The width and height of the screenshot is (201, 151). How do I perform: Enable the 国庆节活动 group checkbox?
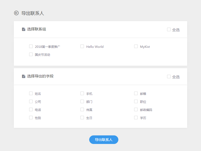pyautogui.click(x=31, y=54)
